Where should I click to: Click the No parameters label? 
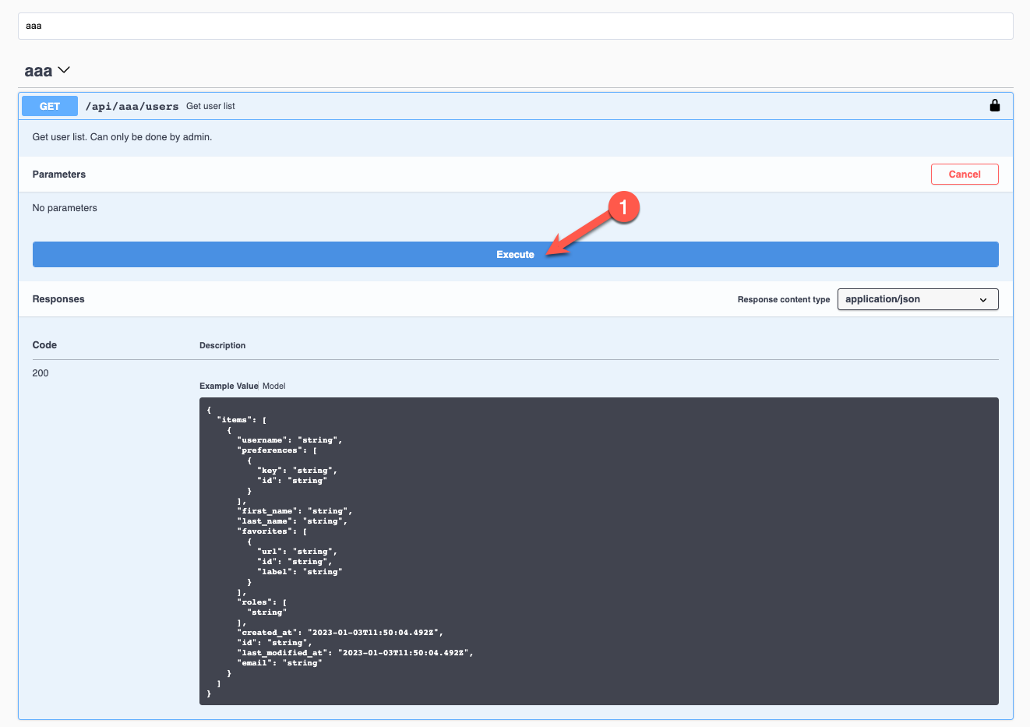(64, 207)
